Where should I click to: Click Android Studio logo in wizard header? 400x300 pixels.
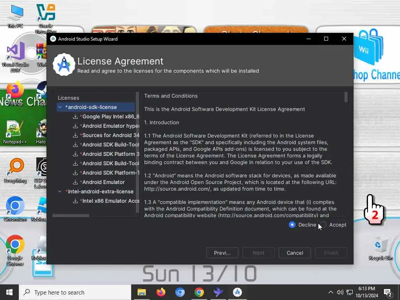point(64,64)
